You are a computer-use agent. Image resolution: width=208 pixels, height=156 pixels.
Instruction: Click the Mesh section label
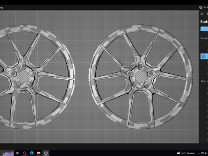204,38
